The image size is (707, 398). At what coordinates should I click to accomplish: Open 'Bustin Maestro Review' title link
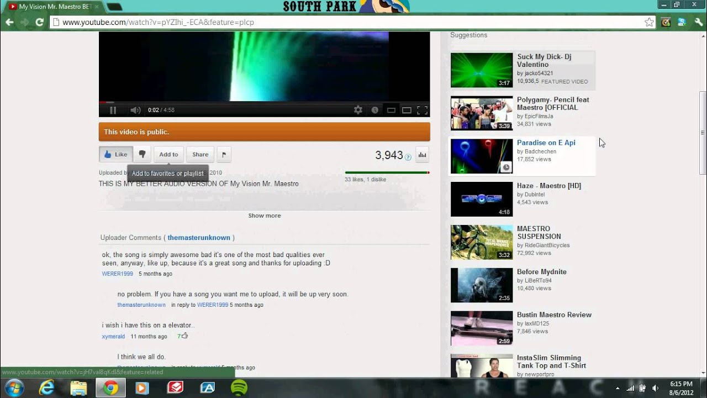pyautogui.click(x=554, y=315)
